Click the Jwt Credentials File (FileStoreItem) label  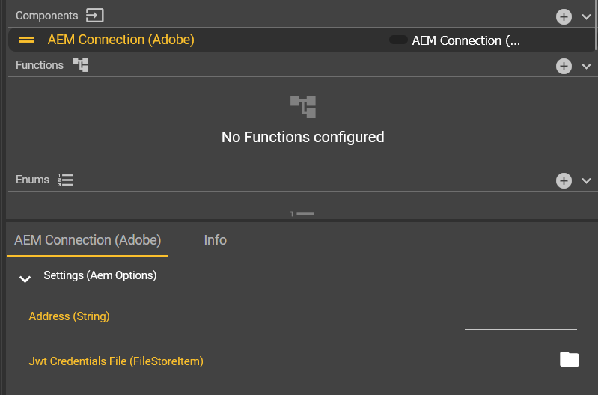(116, 361)
